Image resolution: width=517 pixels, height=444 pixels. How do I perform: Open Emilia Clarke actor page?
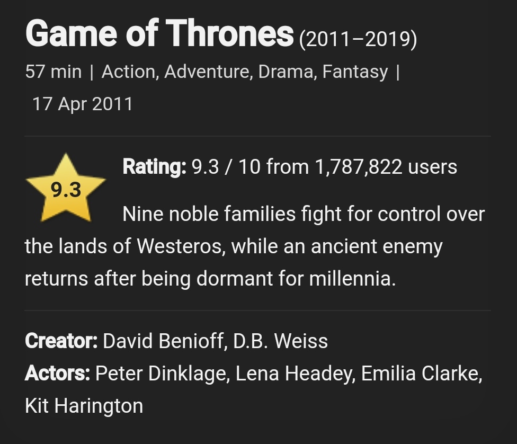pos(421,374)
